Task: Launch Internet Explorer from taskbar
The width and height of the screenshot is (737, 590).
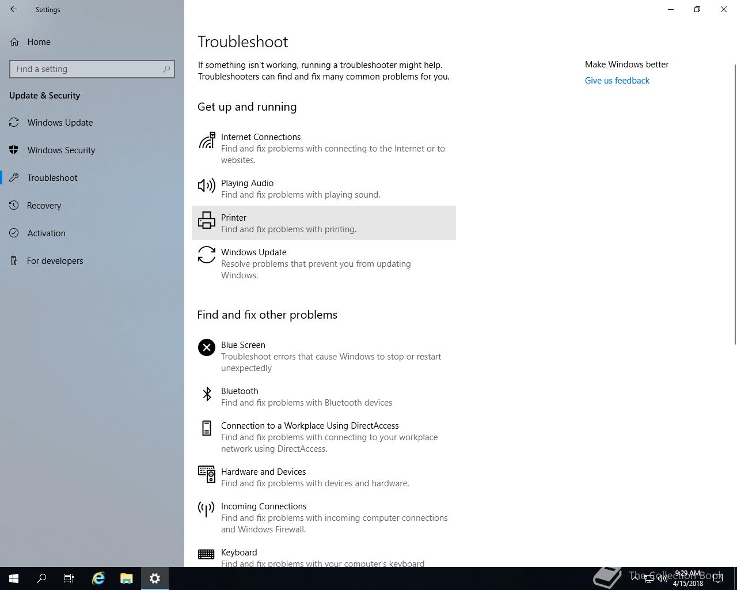Action: point(98,578)
